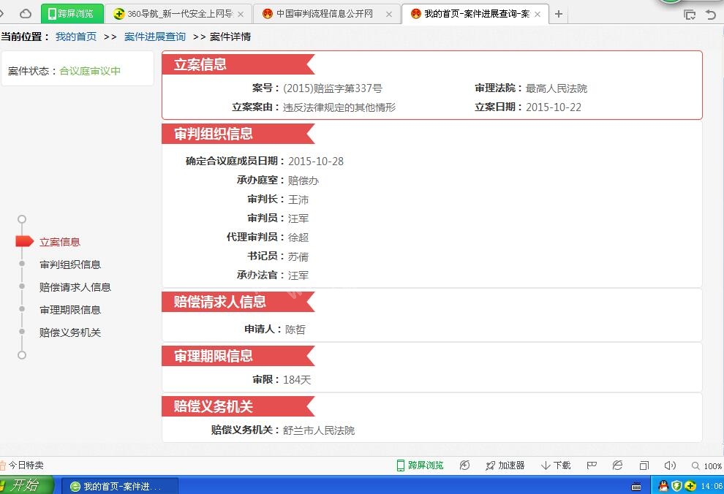Click 跨屏浏览 phone icon in the status bar
The image size is (724, 494).
pyautogui.click(x=421, y=465)
